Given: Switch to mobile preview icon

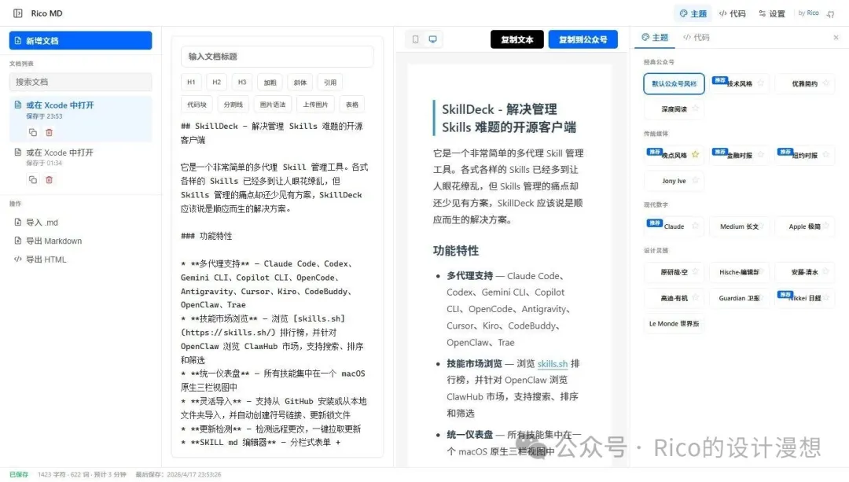Looking at the screenshot, I should point(415,39).
